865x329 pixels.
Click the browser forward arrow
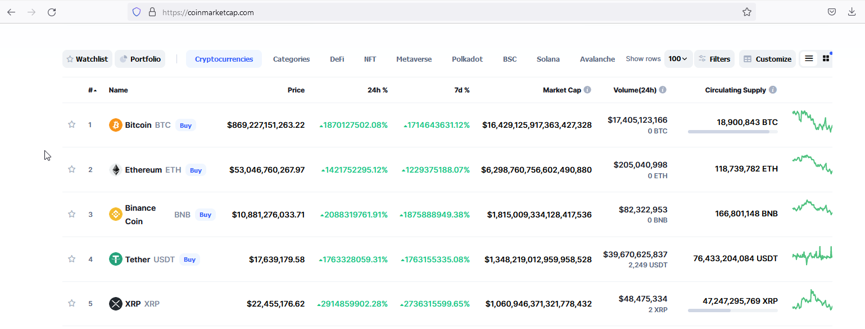[31, 12]
